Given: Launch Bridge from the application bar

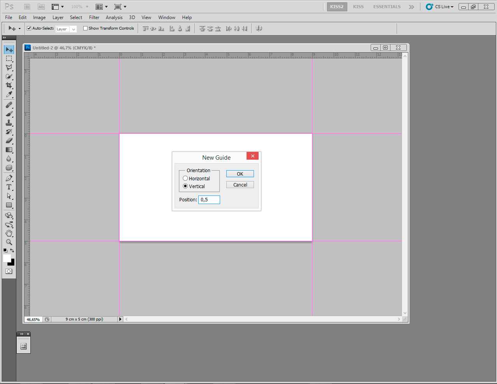Looking at the screenshot, I should [27, 7].
